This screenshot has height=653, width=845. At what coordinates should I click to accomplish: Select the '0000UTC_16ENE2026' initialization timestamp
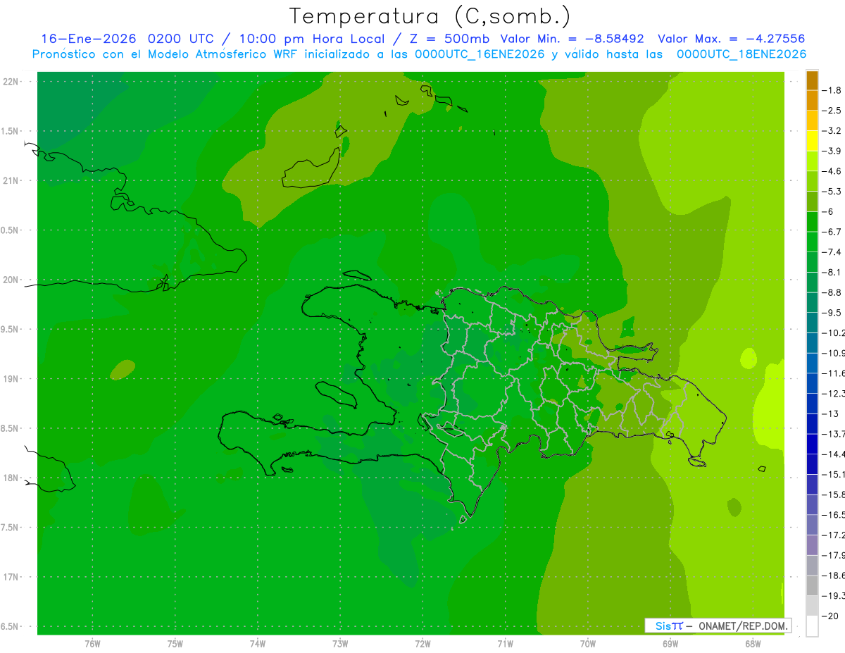(x=480, y=54)
